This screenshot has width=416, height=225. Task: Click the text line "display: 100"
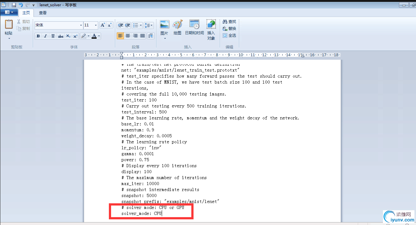coord(137,172)
